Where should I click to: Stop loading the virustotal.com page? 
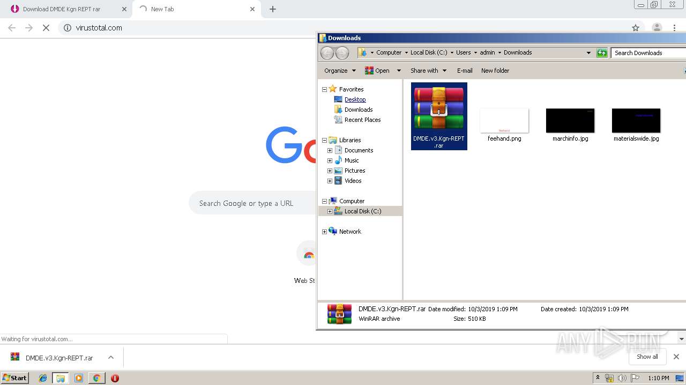(x=46, y=28)
